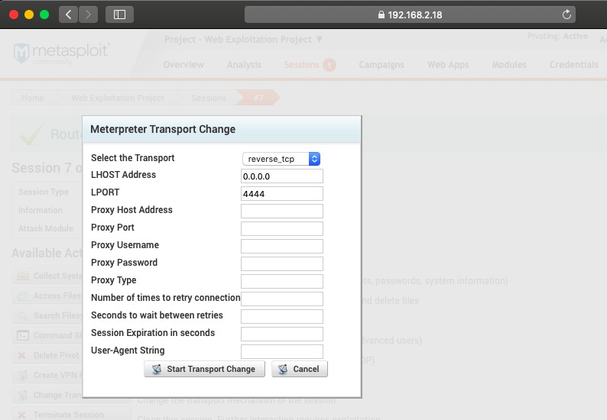
Task: Click the Command Shell terminal icon
Action: click(x=23, y=335)
